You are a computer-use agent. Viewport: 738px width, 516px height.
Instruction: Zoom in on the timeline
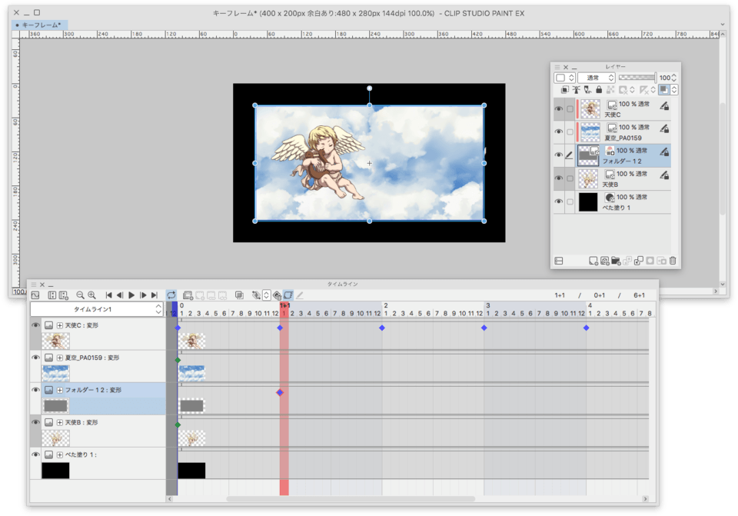click(x=92, y=295)
